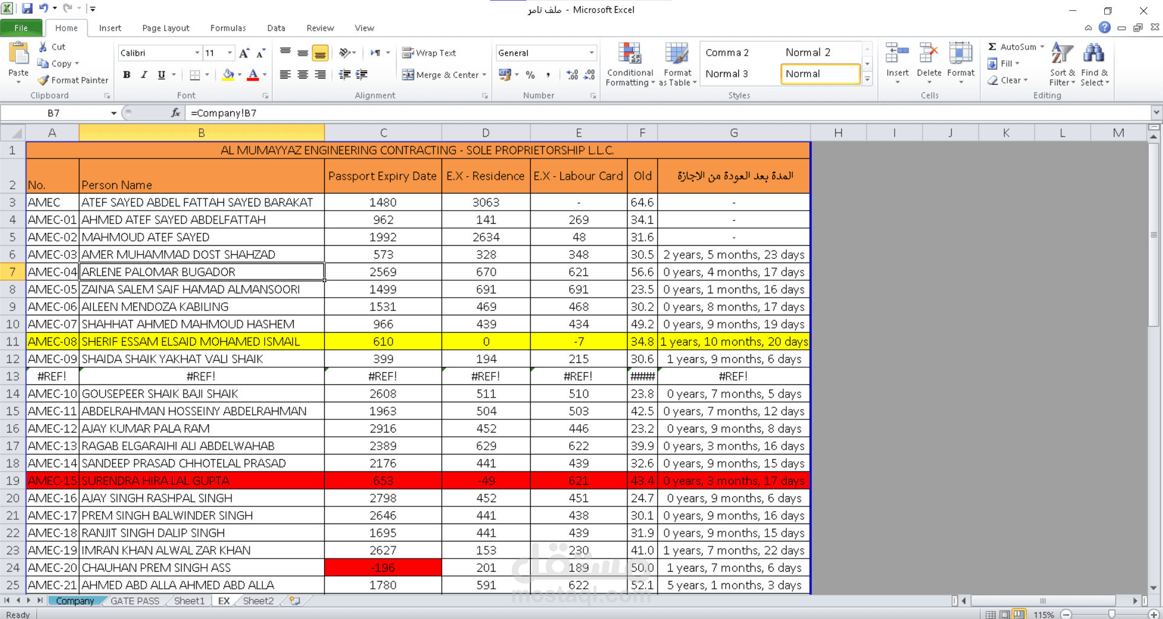Align text right in cell
1163x619 pixels.
click(320, 74)
